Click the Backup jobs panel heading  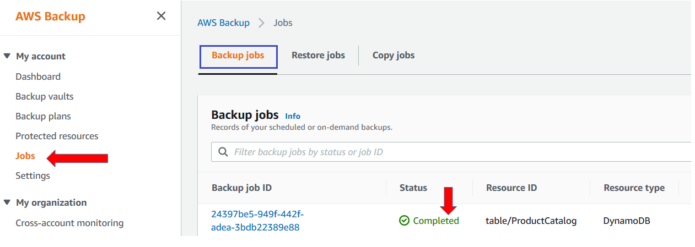click(x=245, y=115)
